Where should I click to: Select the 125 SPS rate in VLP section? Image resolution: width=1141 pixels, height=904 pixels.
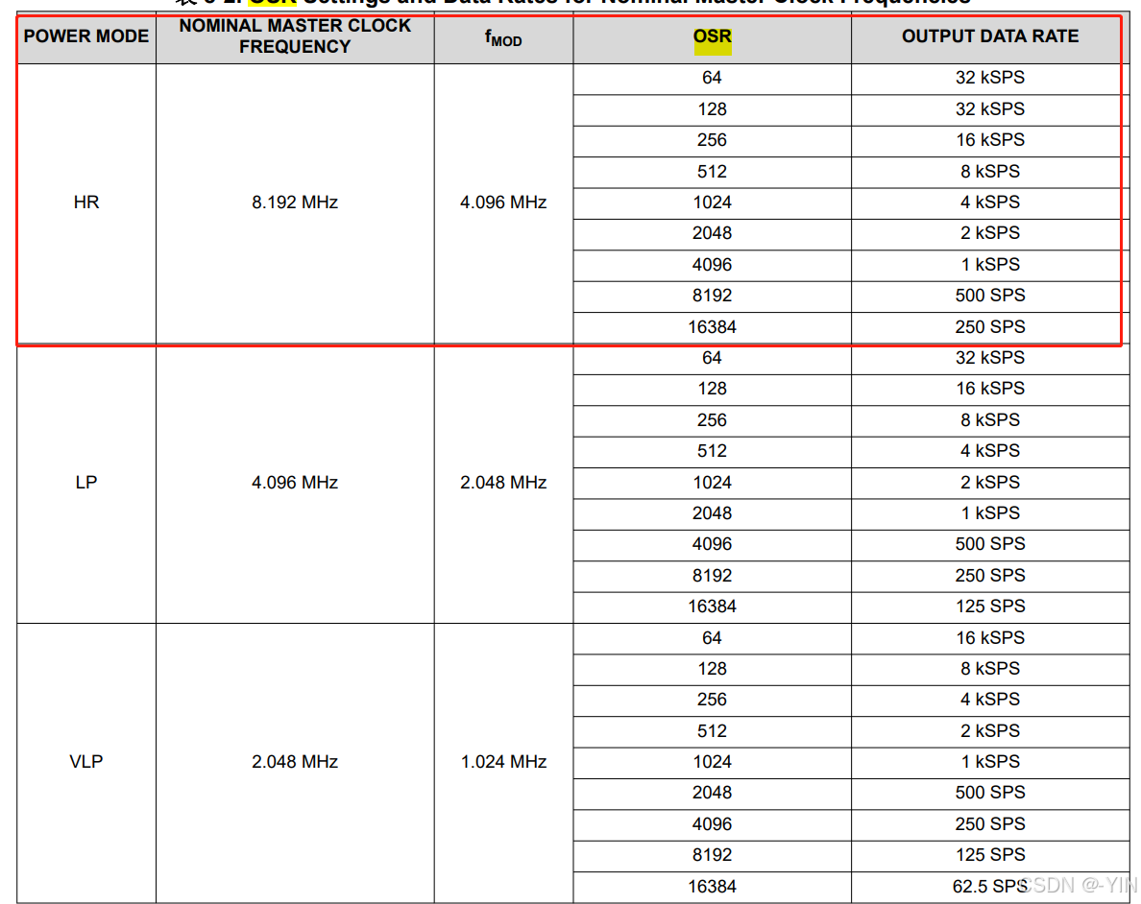coord(989,855)
